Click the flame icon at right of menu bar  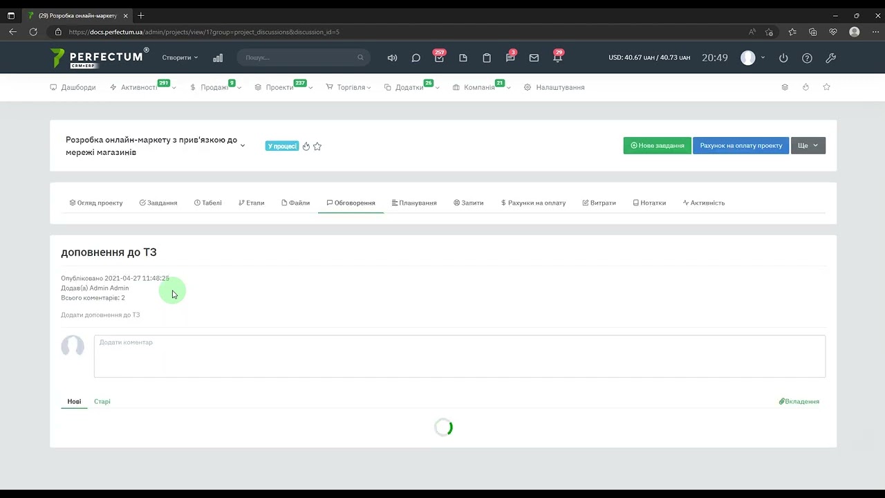click(805, 87)
